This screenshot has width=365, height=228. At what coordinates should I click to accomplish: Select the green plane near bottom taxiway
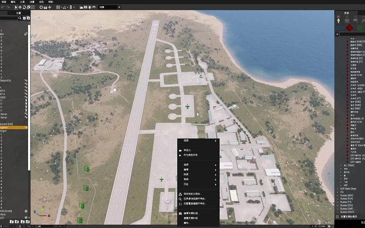tap(161, 179)
